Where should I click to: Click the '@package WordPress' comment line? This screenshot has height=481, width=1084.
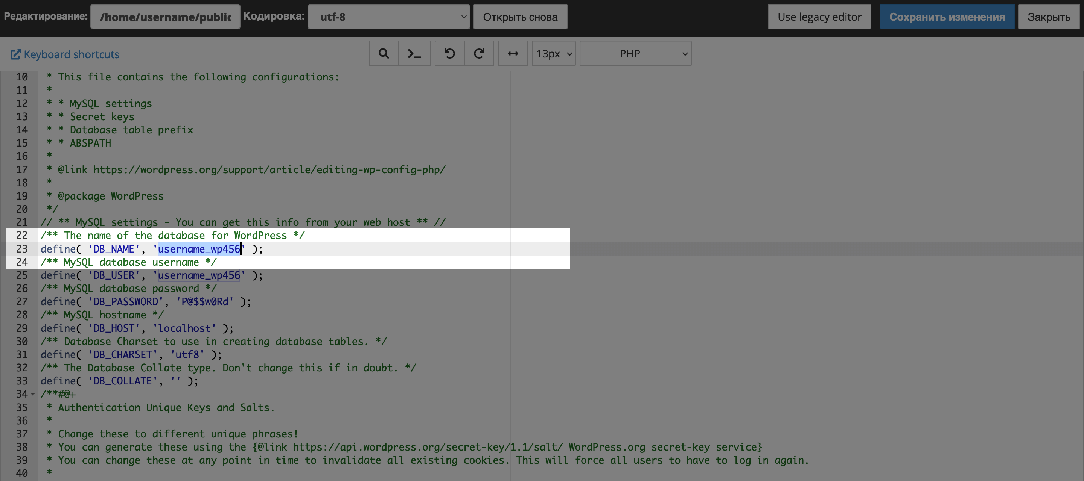pos(105,196)
